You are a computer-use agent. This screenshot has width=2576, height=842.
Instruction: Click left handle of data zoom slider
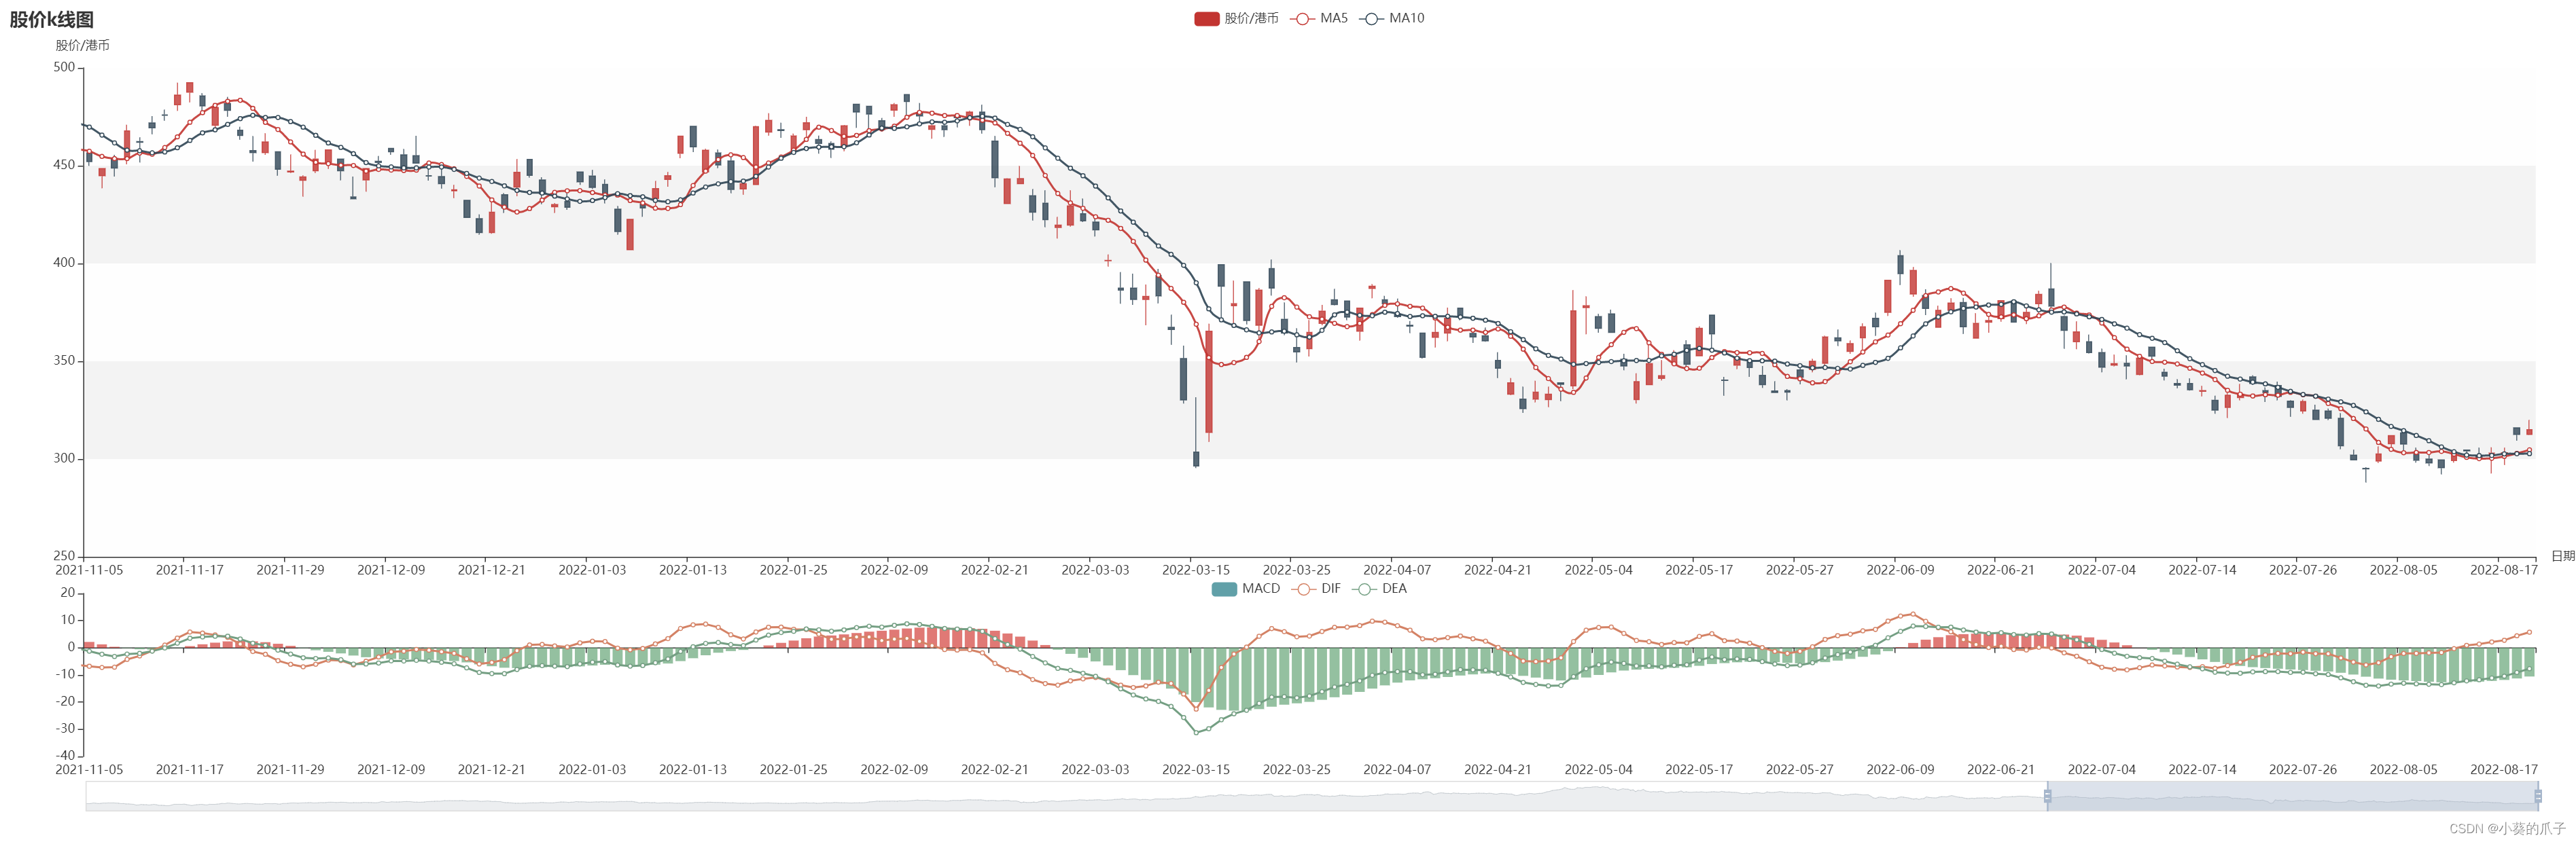(x=2047, y=796)
